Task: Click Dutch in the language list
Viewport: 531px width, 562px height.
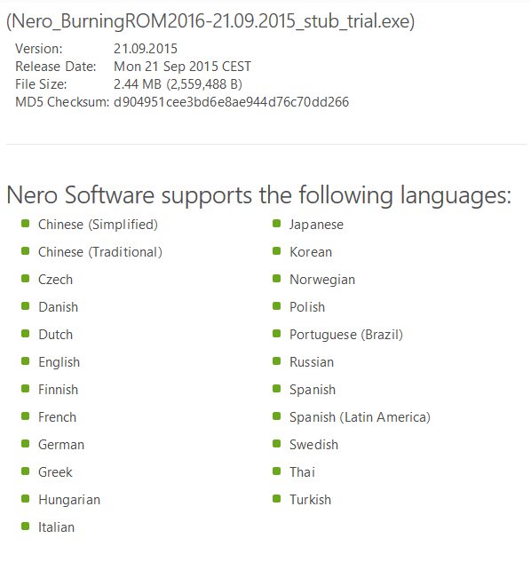Action: click(56, 335)
